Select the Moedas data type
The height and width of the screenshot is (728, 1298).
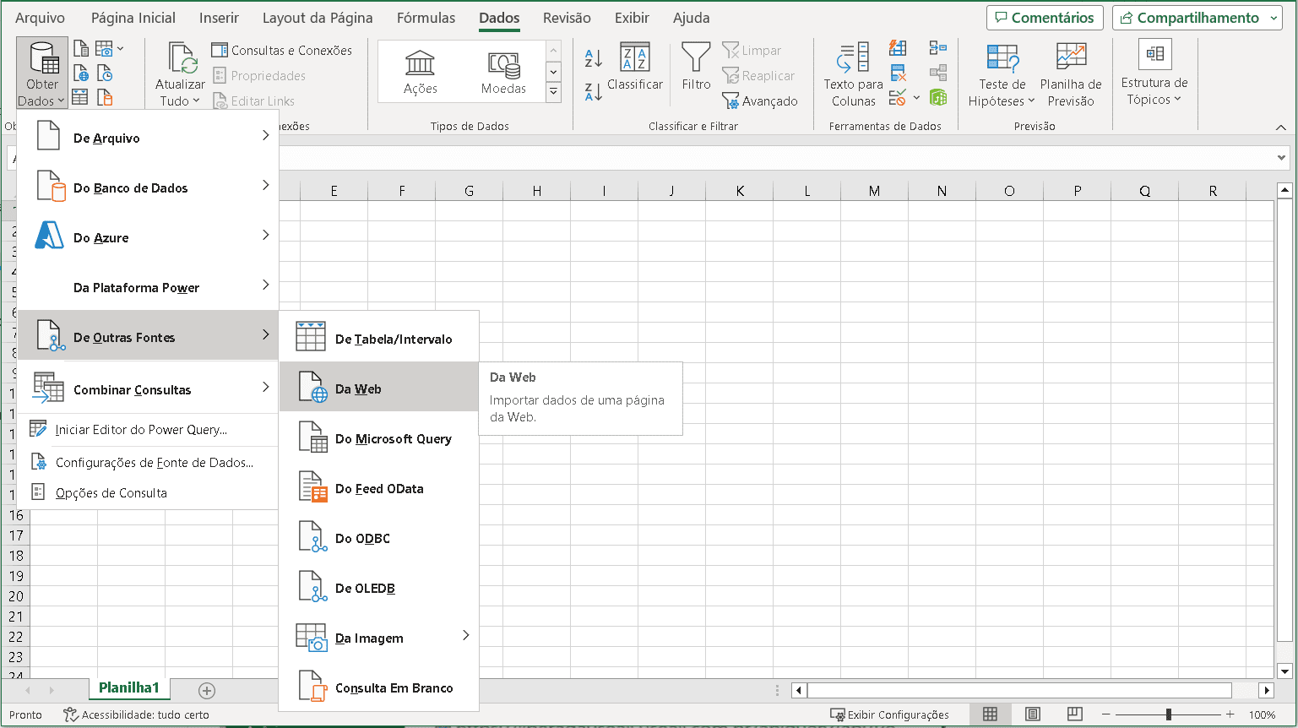click(x=503, y=72)
